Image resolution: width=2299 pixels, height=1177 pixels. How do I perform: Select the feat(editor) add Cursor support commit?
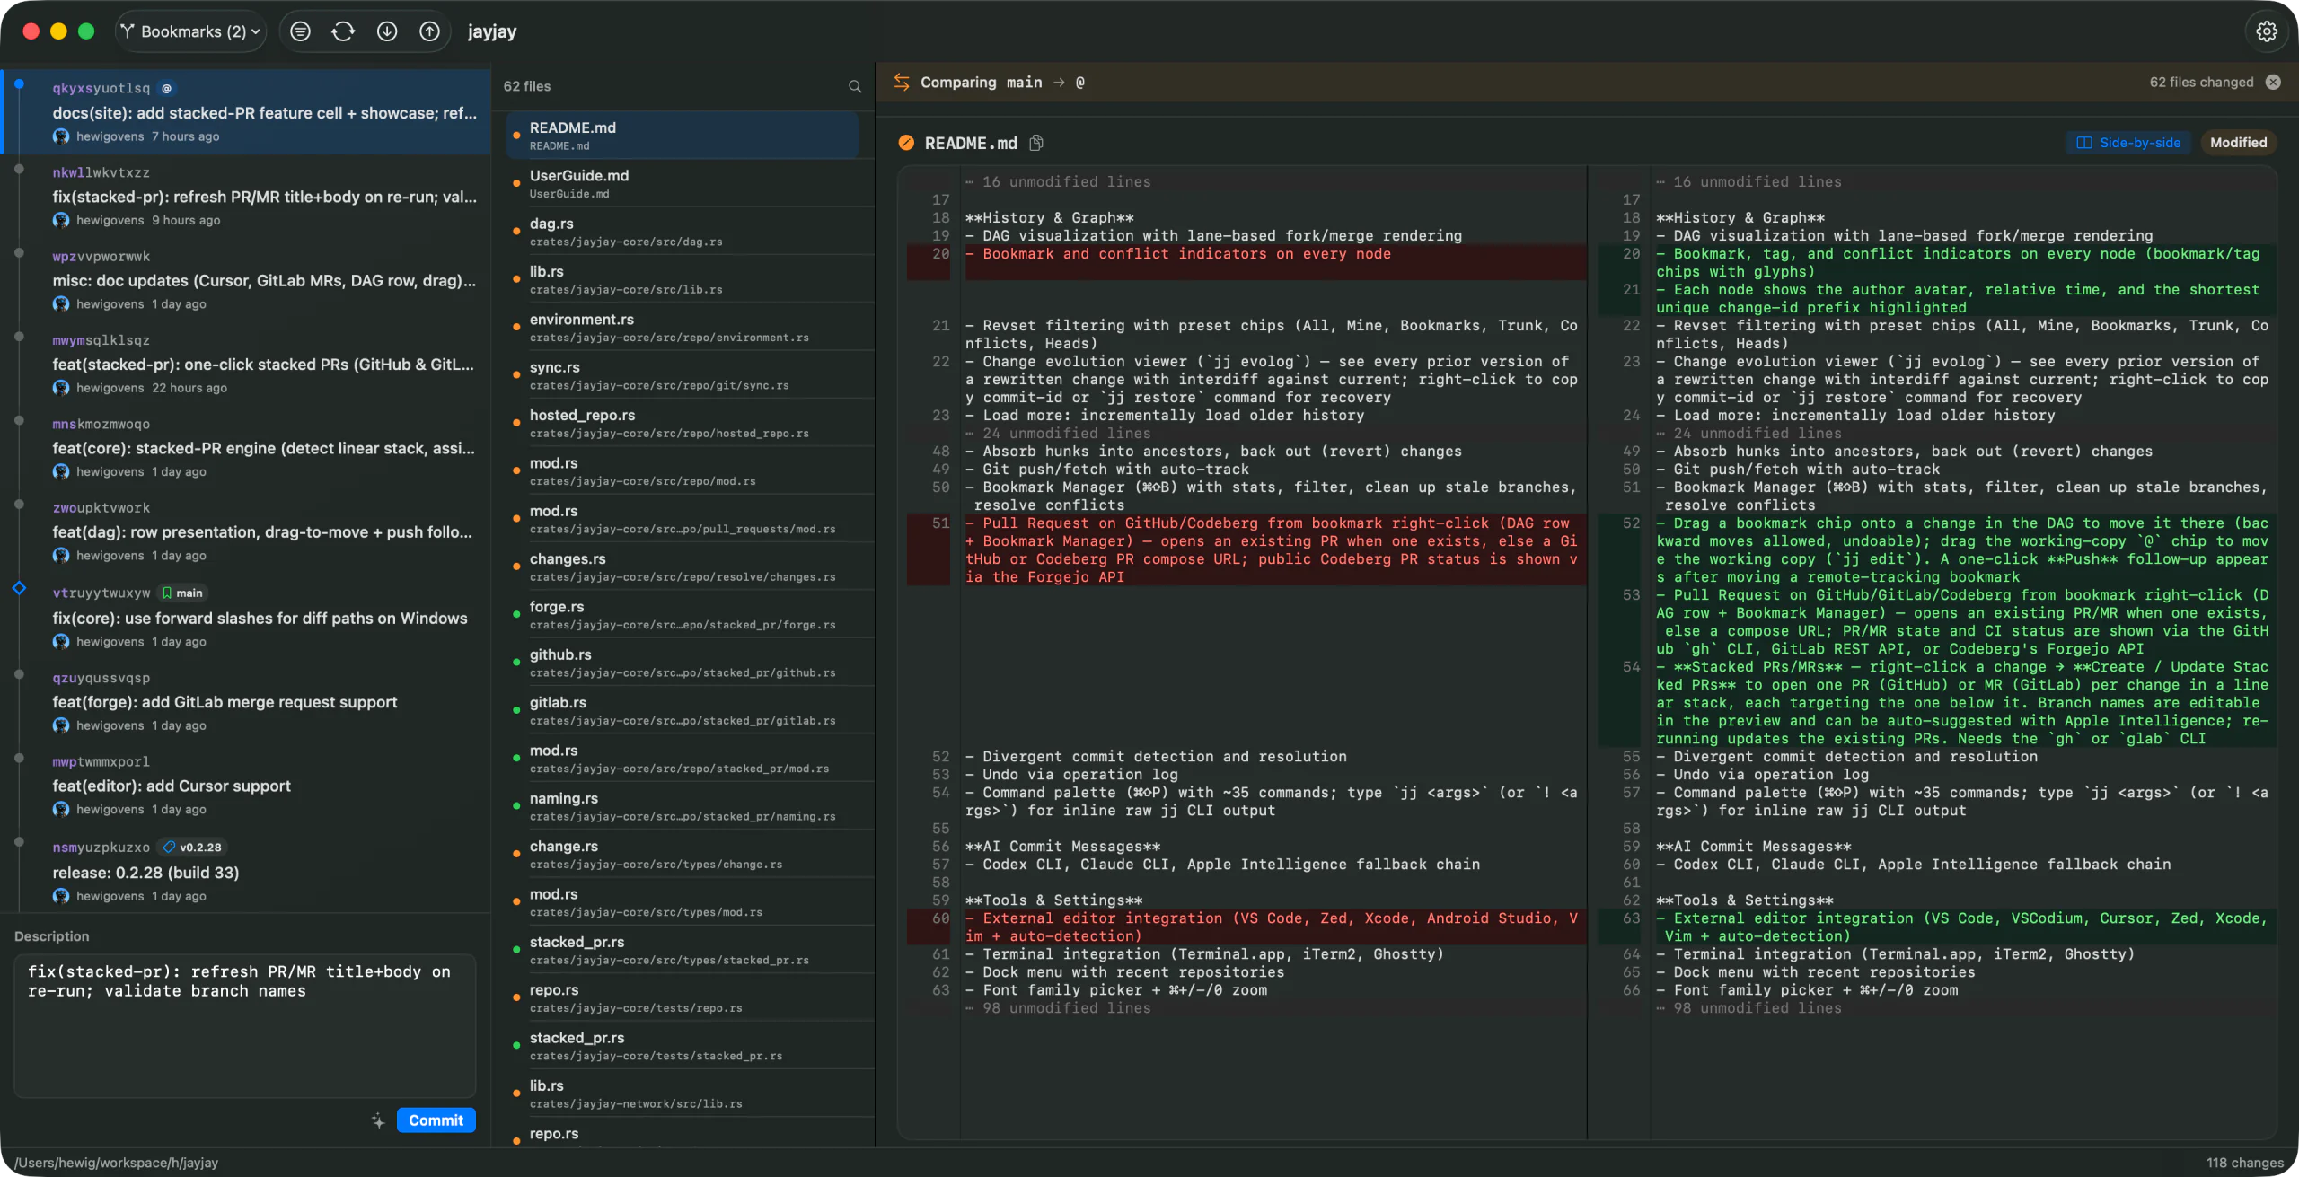[246, 785]
